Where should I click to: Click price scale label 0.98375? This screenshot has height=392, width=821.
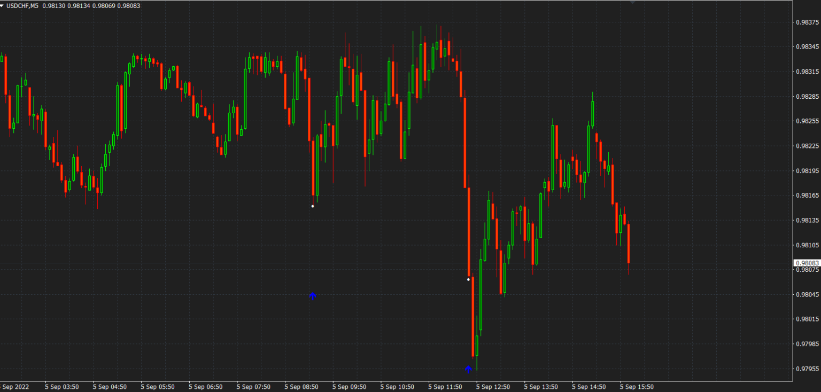point(807,22)
